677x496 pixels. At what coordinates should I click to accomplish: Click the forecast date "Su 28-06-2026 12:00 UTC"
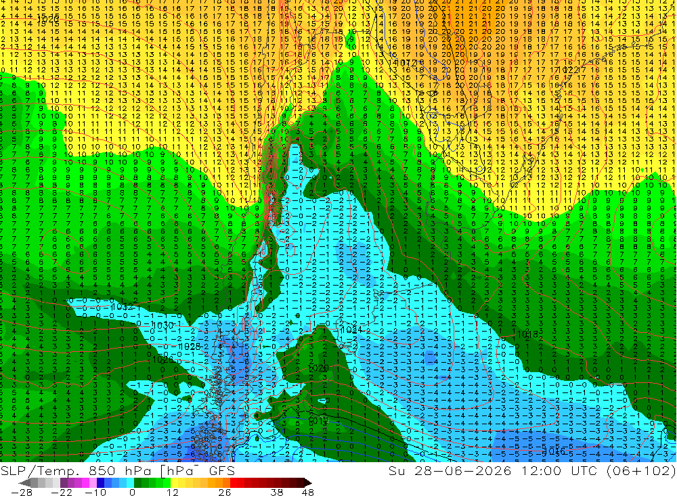[495, 470]
